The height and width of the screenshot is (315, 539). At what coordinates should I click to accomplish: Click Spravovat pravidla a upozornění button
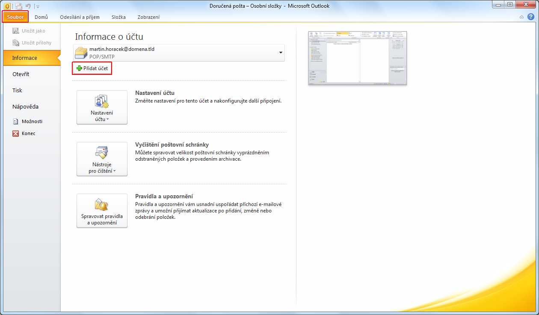102,211
